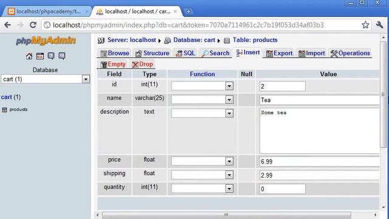Open the Browse tab
Image resolution: width=389 pixels, height=219 pixels.
[114, 53]
